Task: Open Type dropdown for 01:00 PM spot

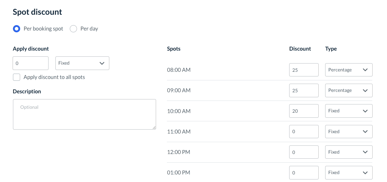Action: point(349,173)
